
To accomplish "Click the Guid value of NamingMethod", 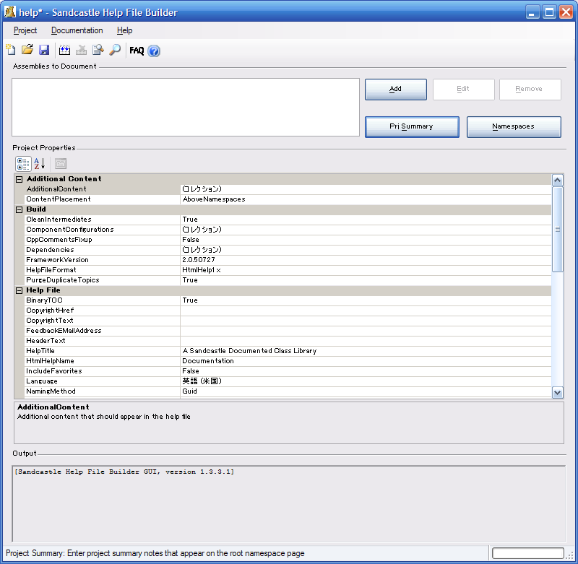I will click(189, 391).
